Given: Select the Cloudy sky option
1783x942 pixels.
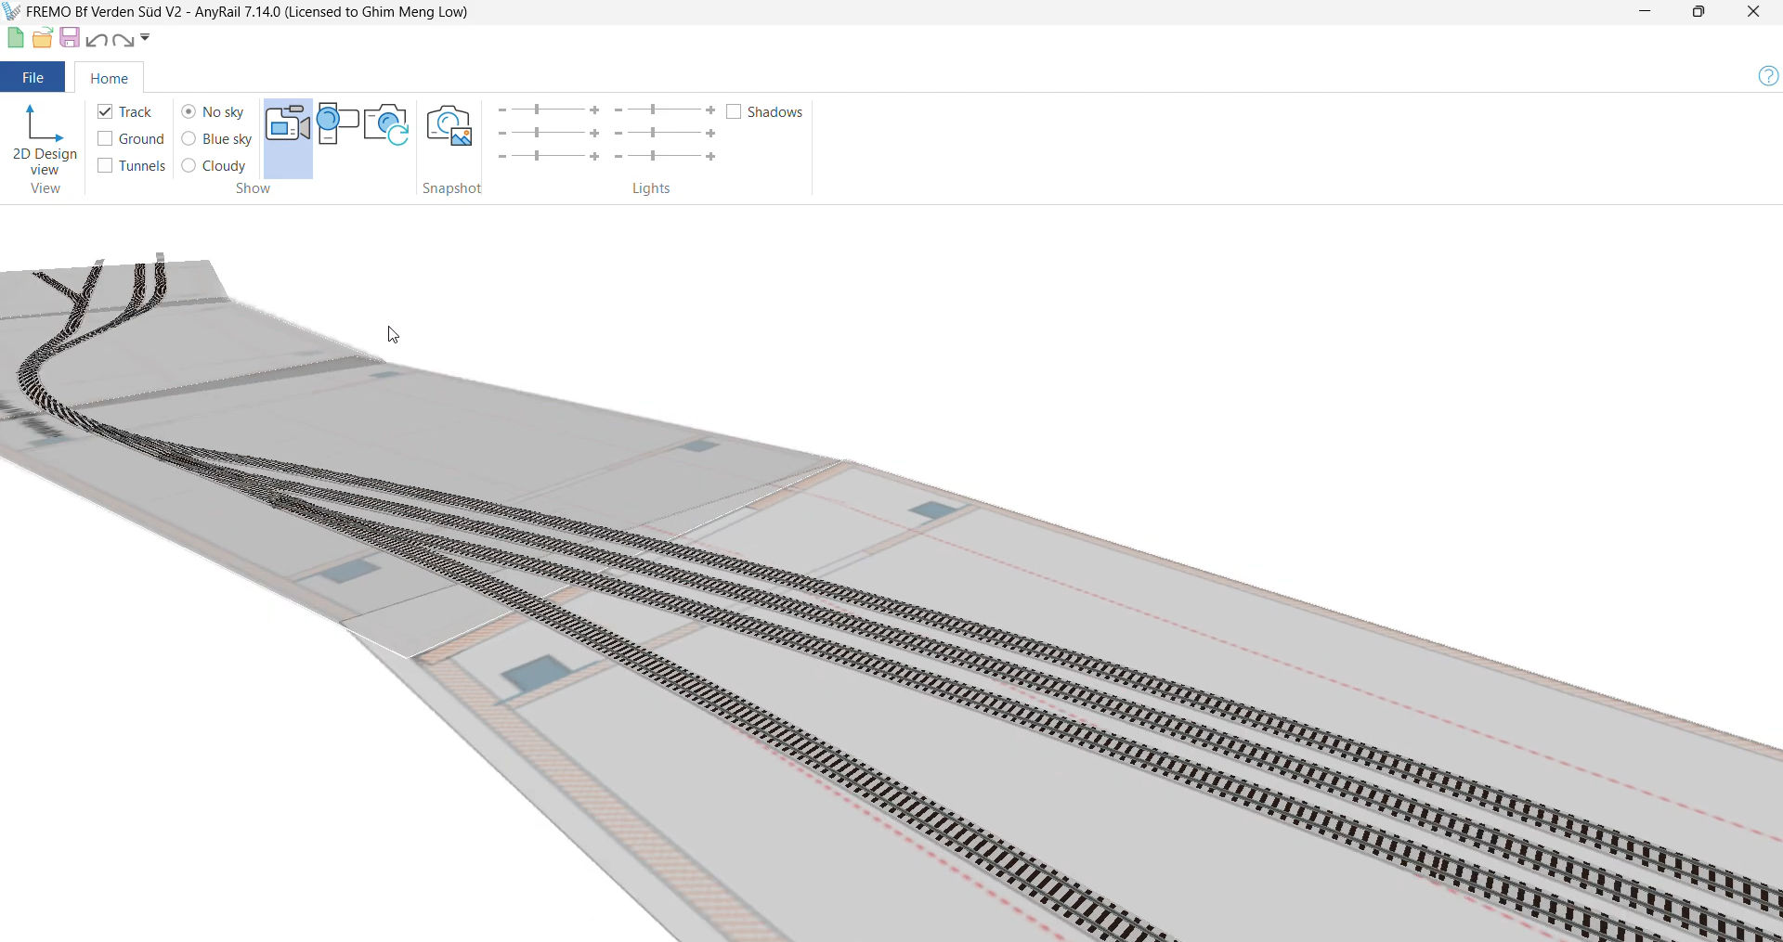Looking at the screenshot, I should pos(189,165).
